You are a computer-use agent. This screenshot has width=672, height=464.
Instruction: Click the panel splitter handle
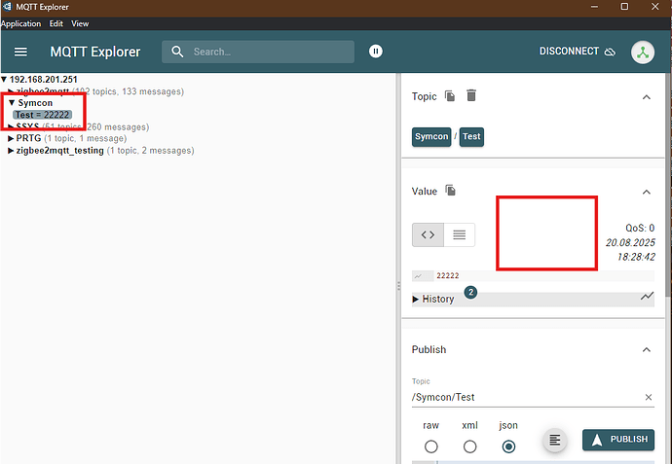coord(398,286)
